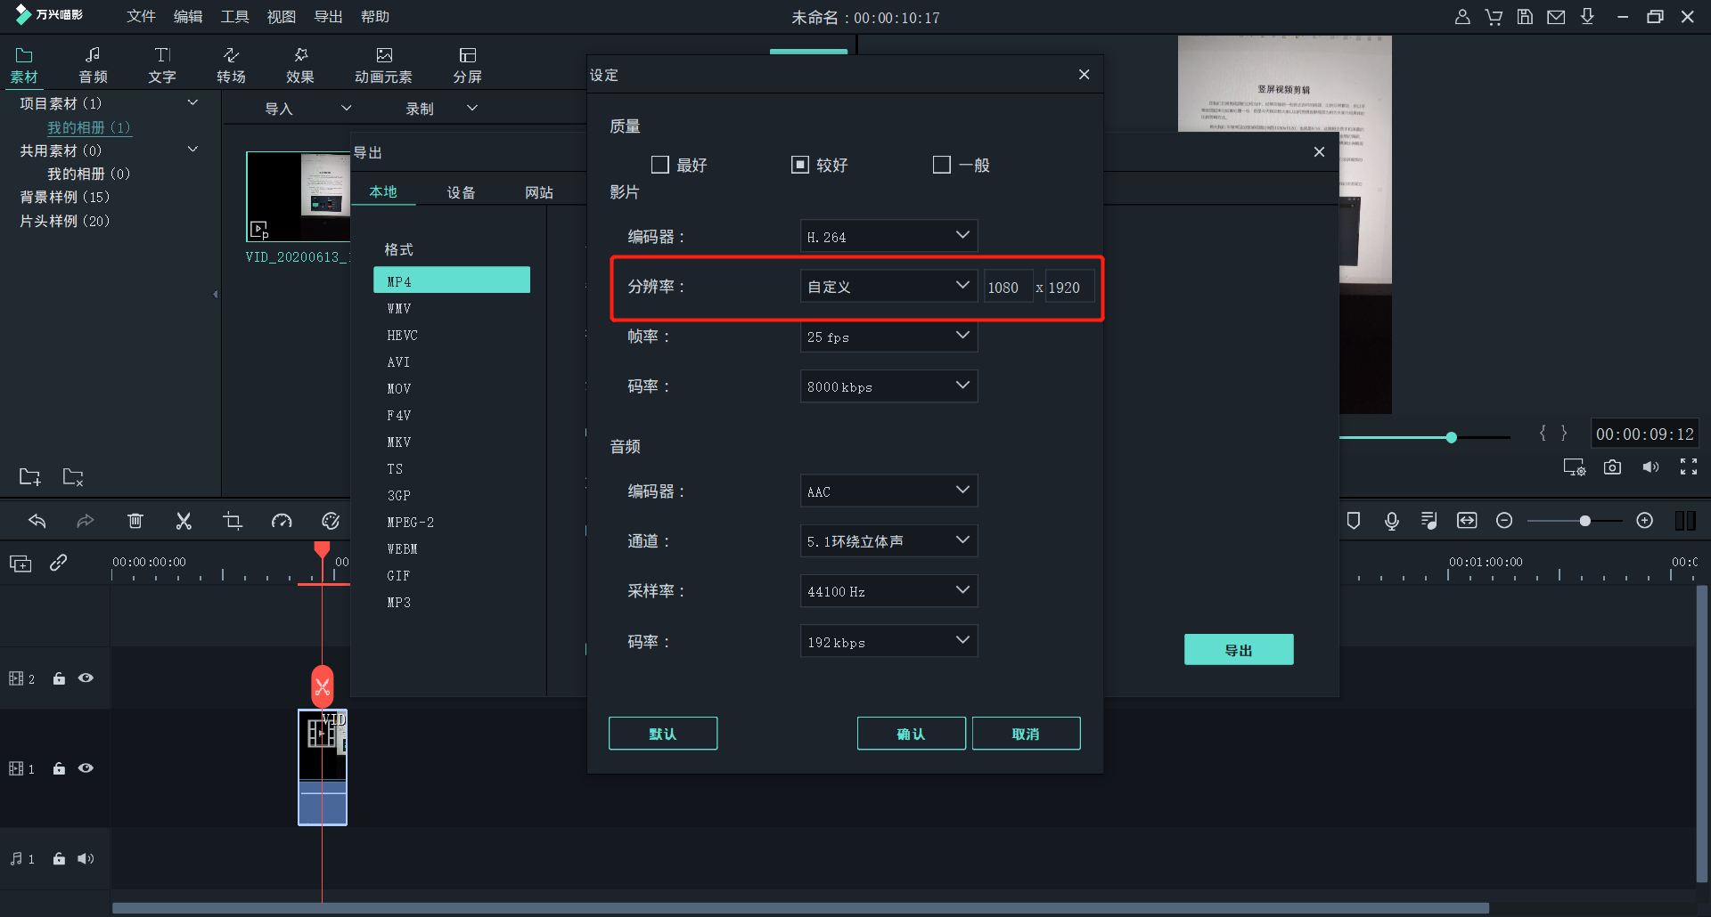
Task: Collapse the 项目素材 section
Action: click(x=193, y=101)
